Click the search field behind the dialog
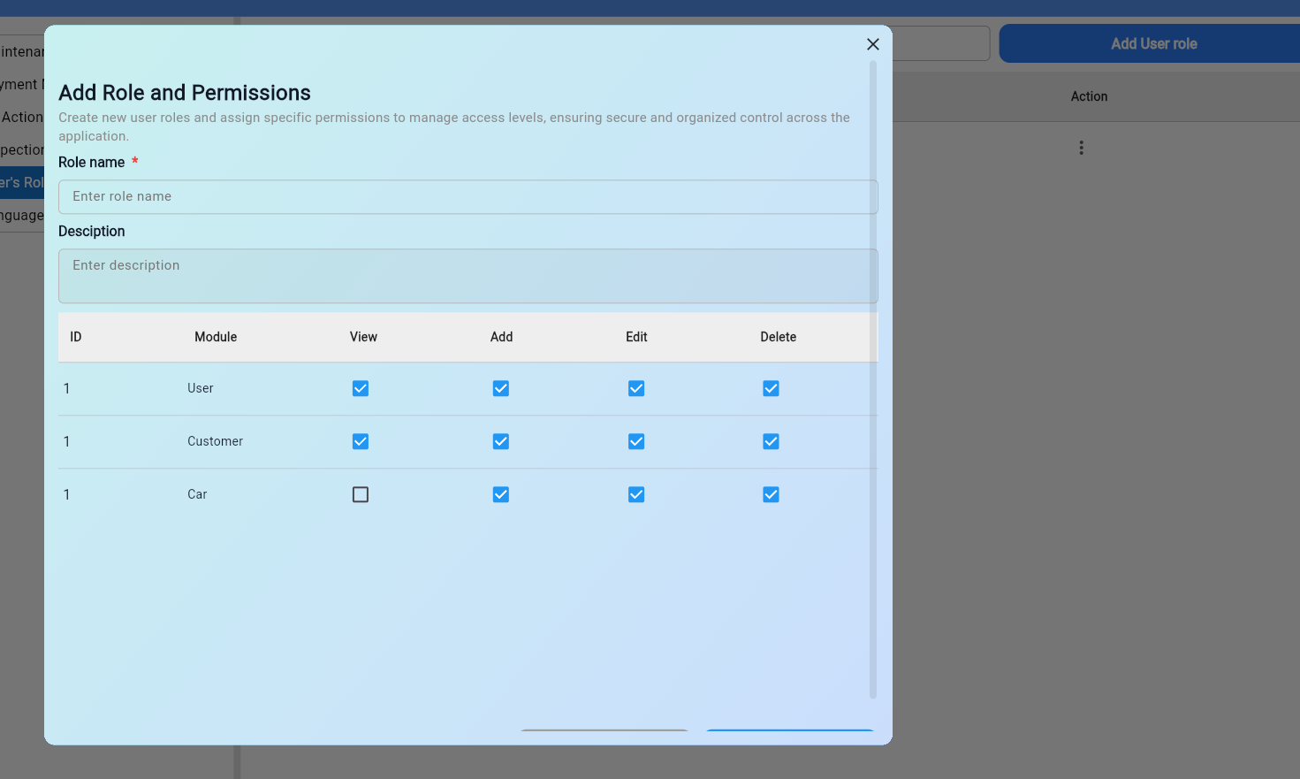 point(940,43)
